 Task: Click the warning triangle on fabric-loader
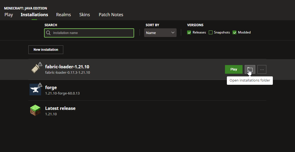[40, 64]
